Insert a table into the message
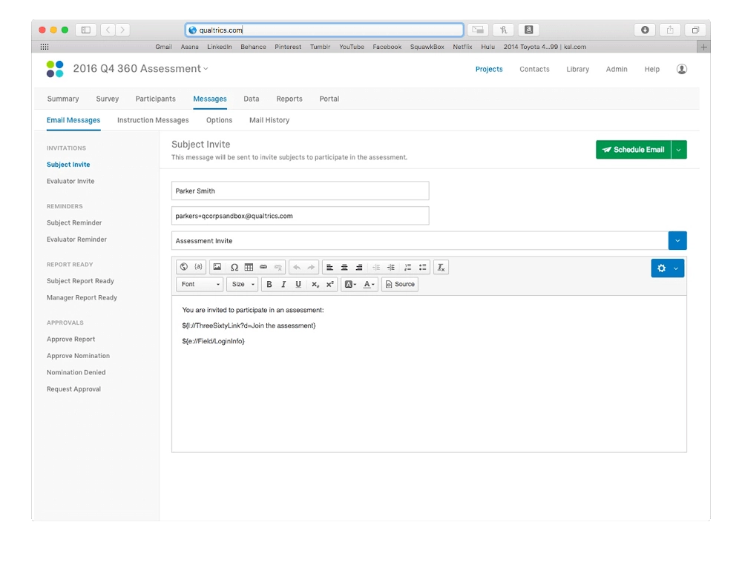The image size is (742, 565). pos(248,267)
